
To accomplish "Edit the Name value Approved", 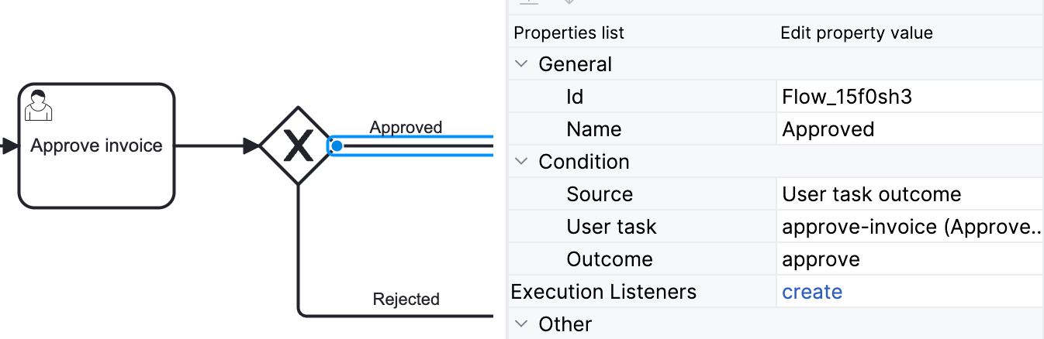I will [907, 129].
